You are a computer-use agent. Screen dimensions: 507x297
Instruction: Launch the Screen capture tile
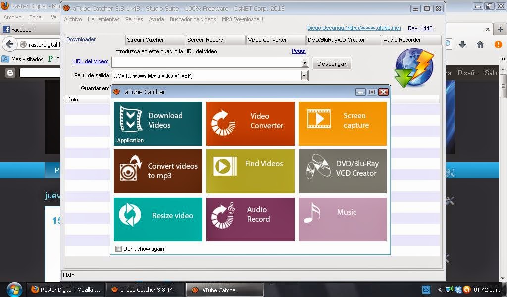[x=343, y=123]
